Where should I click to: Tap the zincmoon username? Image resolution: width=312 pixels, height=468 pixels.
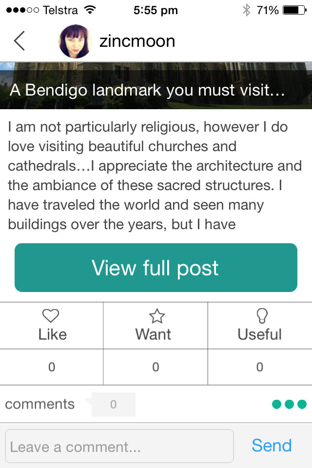(x=137, y=41)
